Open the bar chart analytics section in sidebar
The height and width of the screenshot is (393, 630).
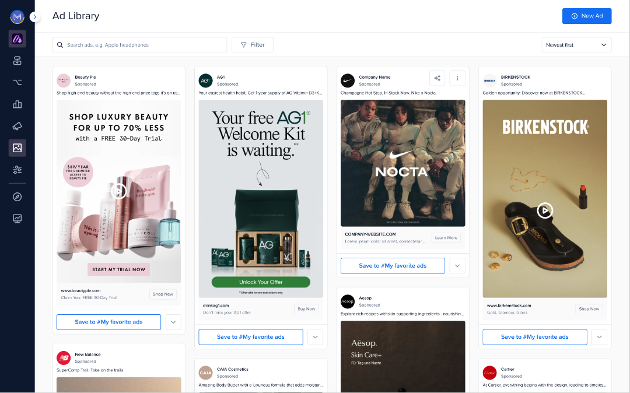click(x=17, y=104)
